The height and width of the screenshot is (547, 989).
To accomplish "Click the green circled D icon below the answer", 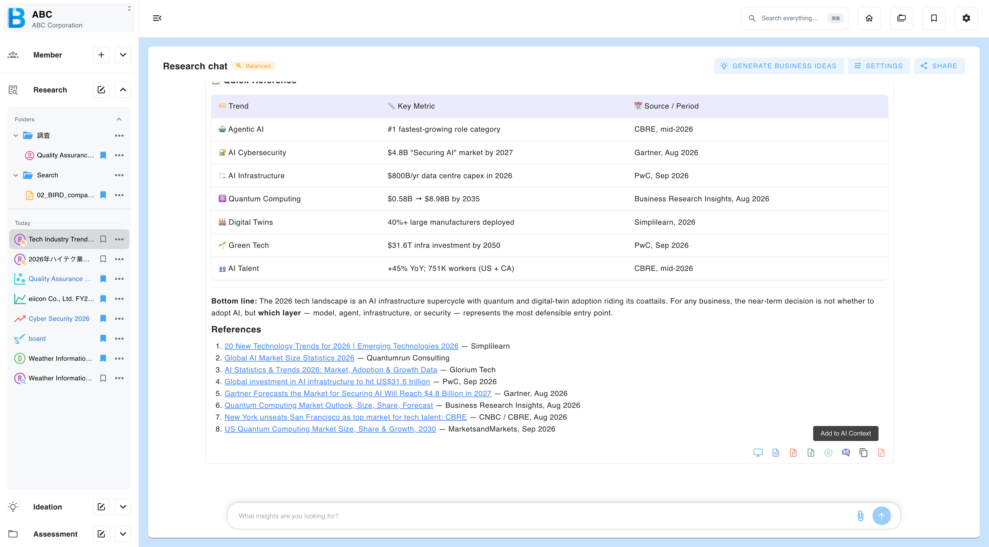I will [829, 453].
